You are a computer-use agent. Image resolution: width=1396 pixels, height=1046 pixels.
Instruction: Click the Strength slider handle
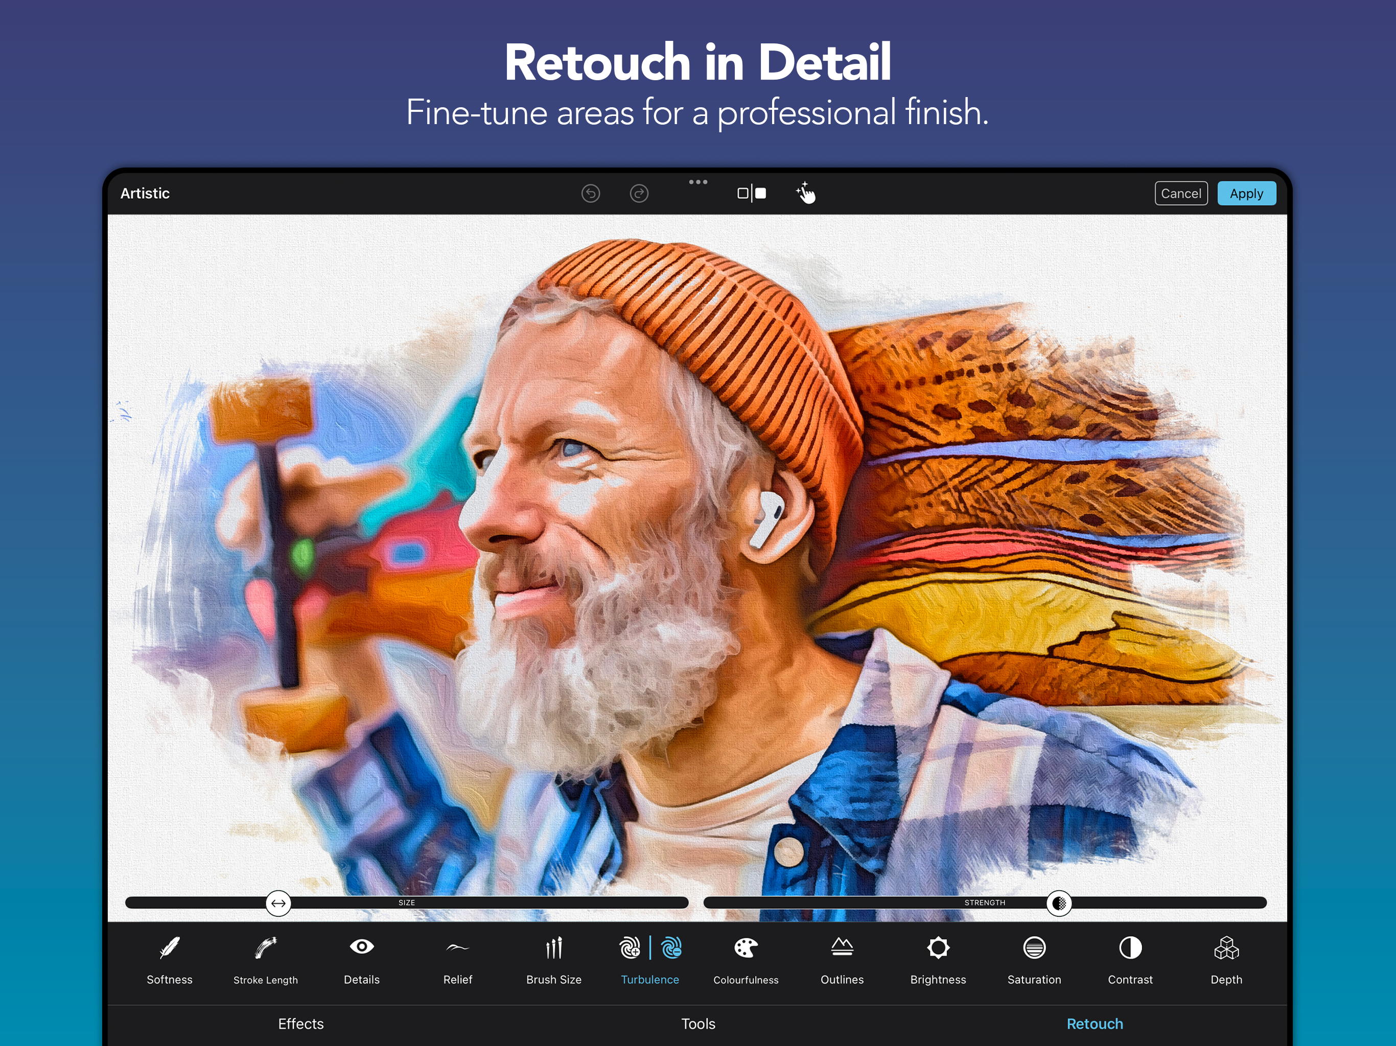(1059, 903)
